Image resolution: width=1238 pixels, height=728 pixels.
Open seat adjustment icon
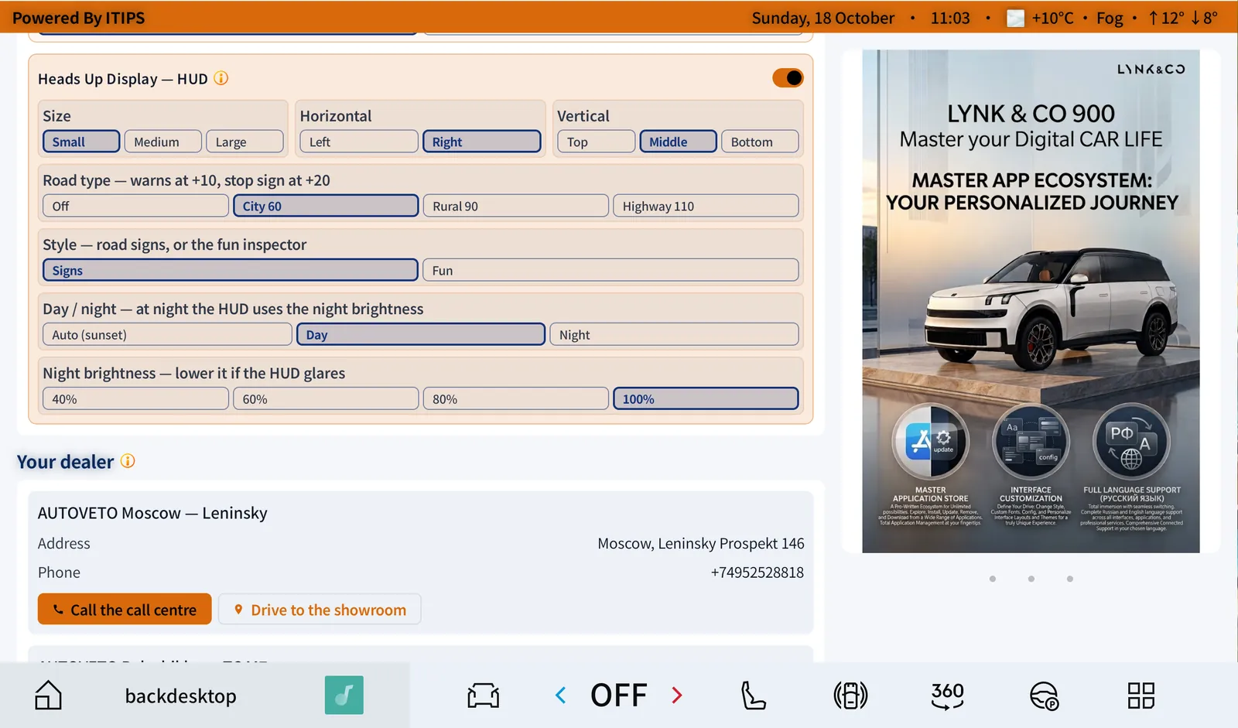click(x=754, y=695)
